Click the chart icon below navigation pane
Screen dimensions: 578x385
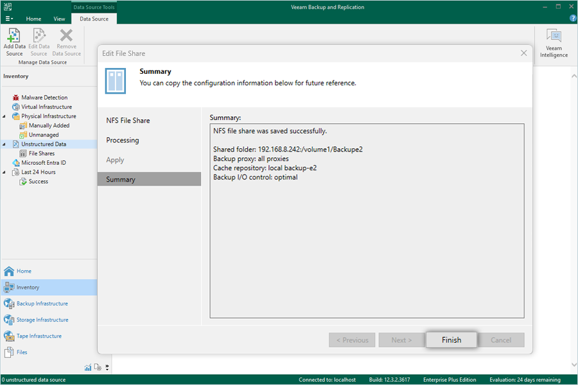(x=88, y=367)
